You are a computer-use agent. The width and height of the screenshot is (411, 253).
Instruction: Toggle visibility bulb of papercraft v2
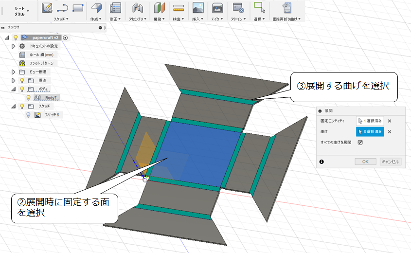click(x=16, y=38)
